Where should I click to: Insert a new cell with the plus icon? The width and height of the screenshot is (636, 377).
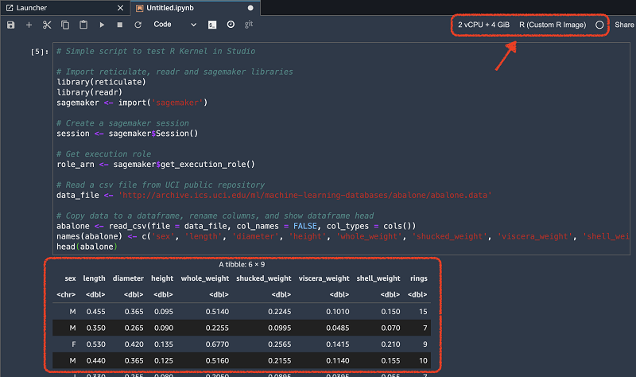pos(29,25)
